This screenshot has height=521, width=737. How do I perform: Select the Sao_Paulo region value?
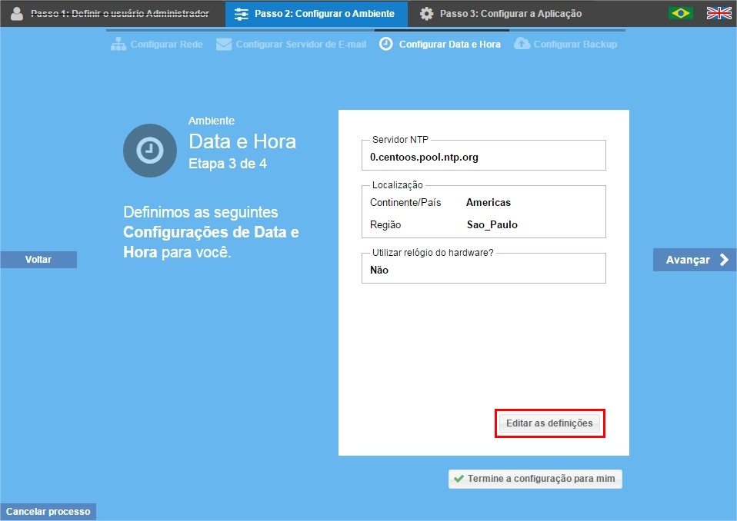[x=492, y=225]
